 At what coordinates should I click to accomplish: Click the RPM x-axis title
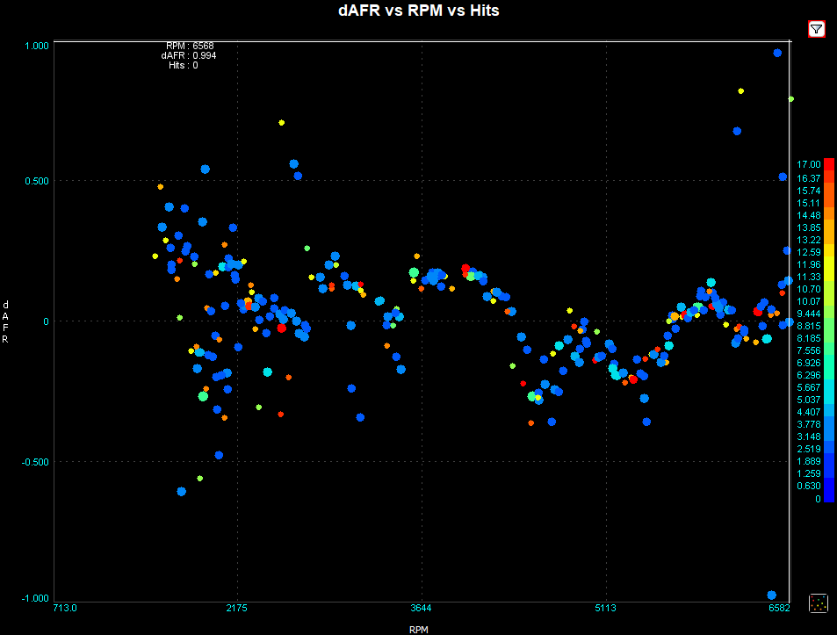[419, 629]
